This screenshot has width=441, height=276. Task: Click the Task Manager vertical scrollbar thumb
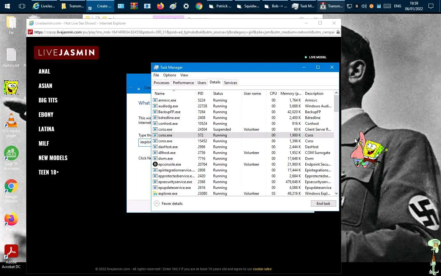pyautogui.click(x=336, y=104)
